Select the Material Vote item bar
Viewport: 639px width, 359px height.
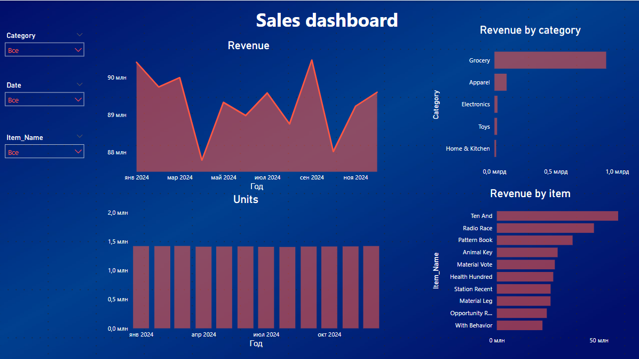click(x=526, y=264)
